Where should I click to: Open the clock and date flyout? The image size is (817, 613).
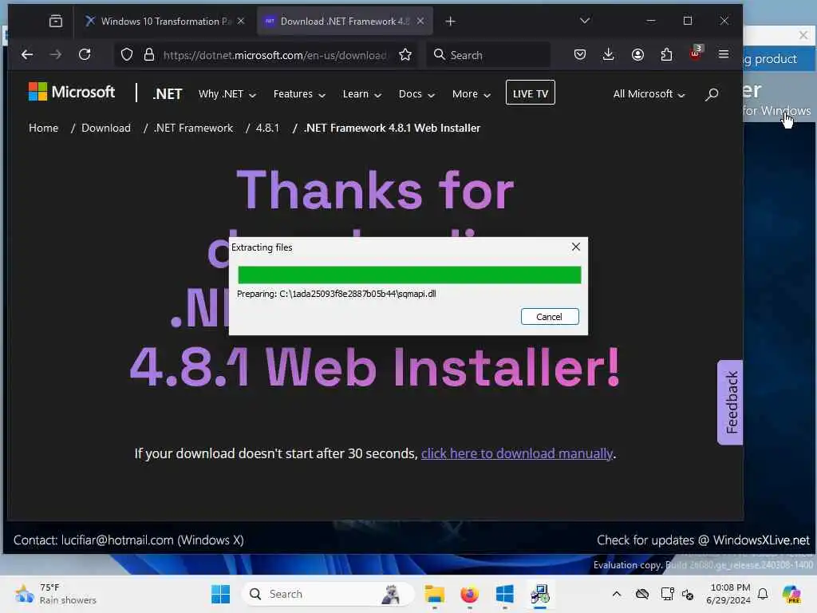[728, 594]
